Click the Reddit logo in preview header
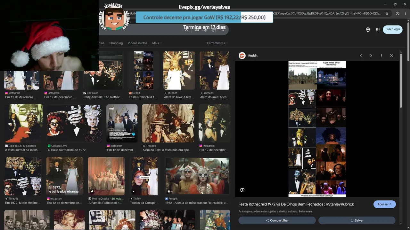The width and height of the screenshot is (410, 230). (x=242, y=56)
